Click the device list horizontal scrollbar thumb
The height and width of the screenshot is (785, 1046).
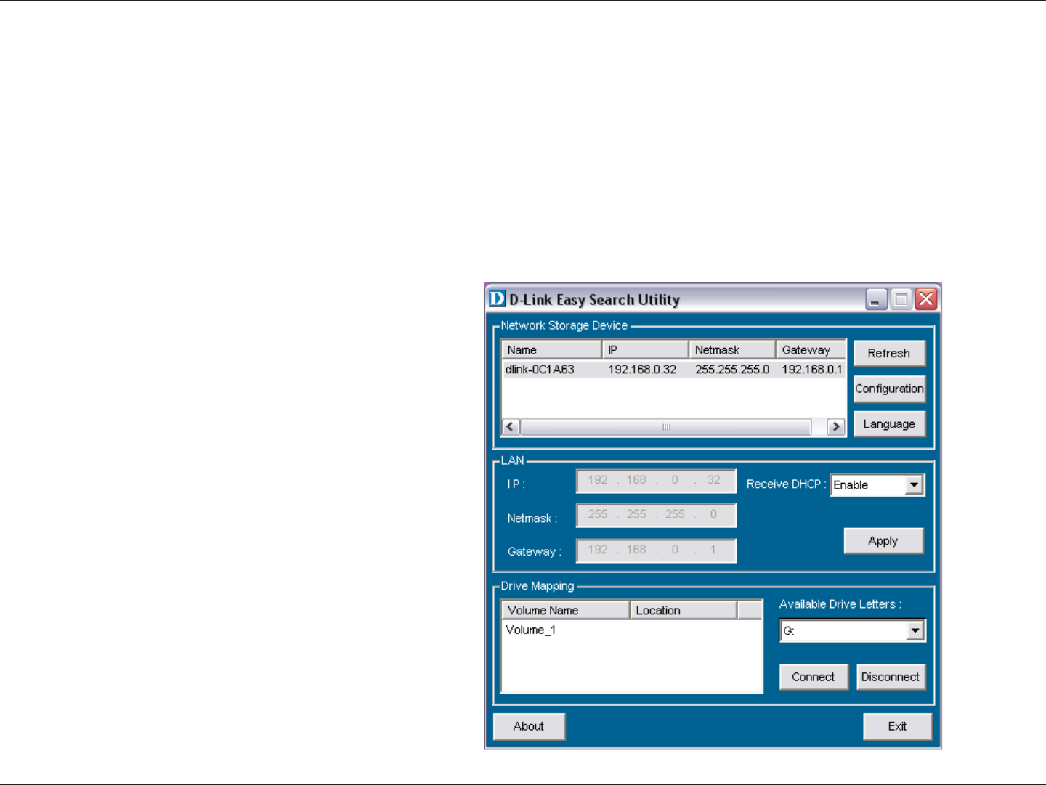click(666, 426)
